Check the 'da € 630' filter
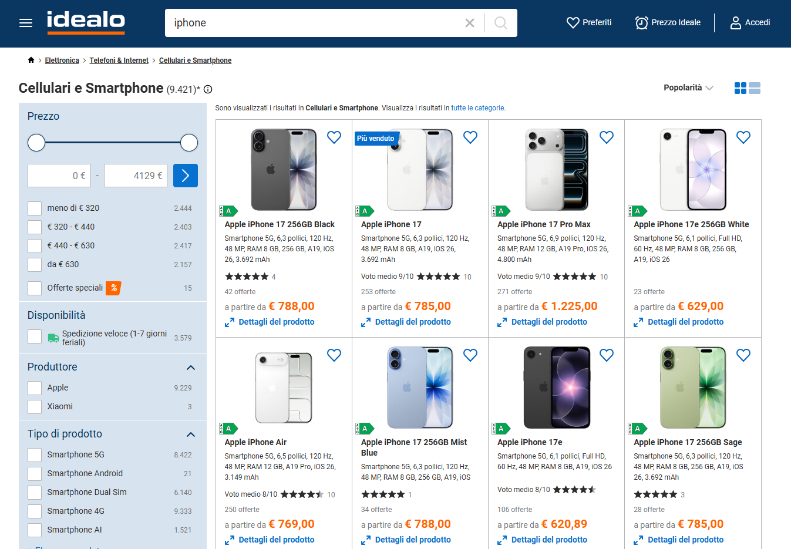The image size is (791, 549). click(35, 264)
